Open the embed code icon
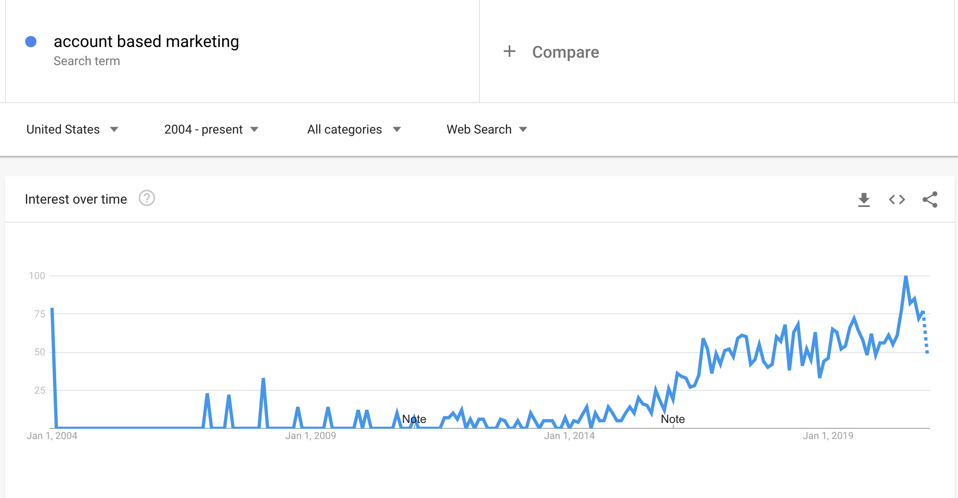Screen dimensions: 958x498 point(897,200)
